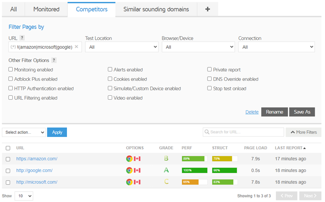Click the Chrome icon in the microsoft.com row
The image size is (325, 202).
click(x=129, y=182)
